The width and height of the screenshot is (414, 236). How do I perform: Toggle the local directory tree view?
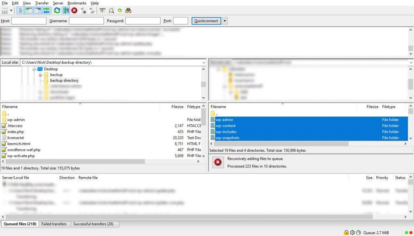[x=29, y=10]
